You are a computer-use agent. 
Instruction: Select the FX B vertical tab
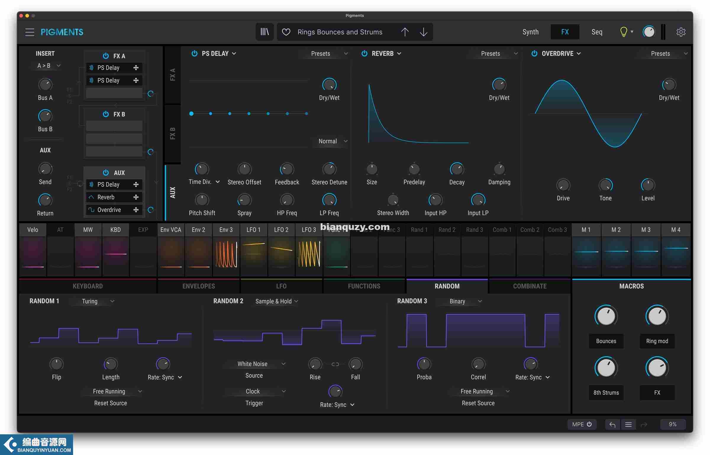(172, 133)
